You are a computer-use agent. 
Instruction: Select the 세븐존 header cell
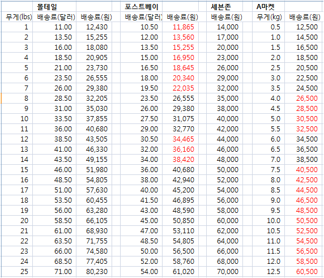(x=224, y=7)
